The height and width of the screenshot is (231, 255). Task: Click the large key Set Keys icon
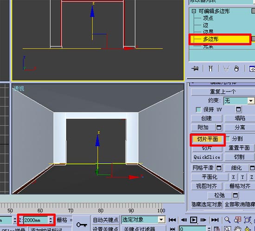(82, 225)
